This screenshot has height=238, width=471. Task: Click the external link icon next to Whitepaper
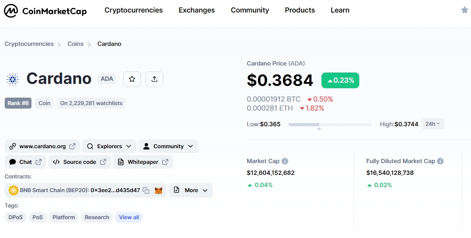click(165, 162)
